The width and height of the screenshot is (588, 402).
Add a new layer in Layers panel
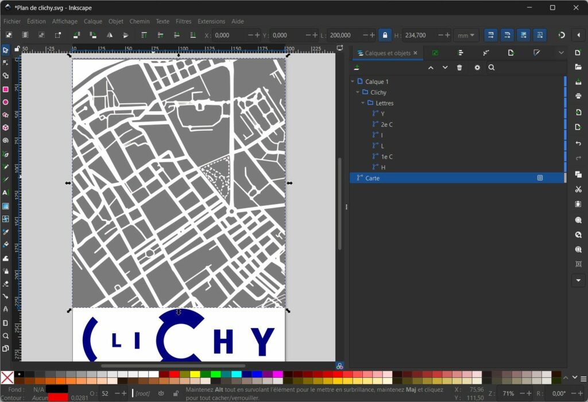point(357,68)
